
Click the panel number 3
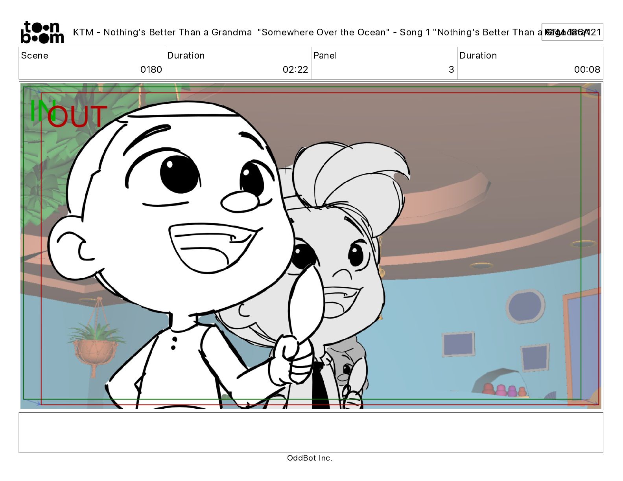pos(451,70)
